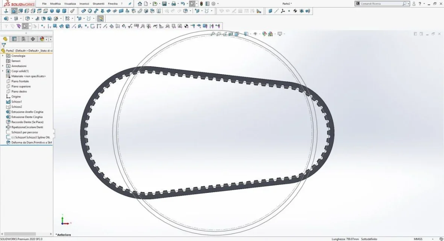Undo the last action
Screen dimensions: 444x241
183,4
